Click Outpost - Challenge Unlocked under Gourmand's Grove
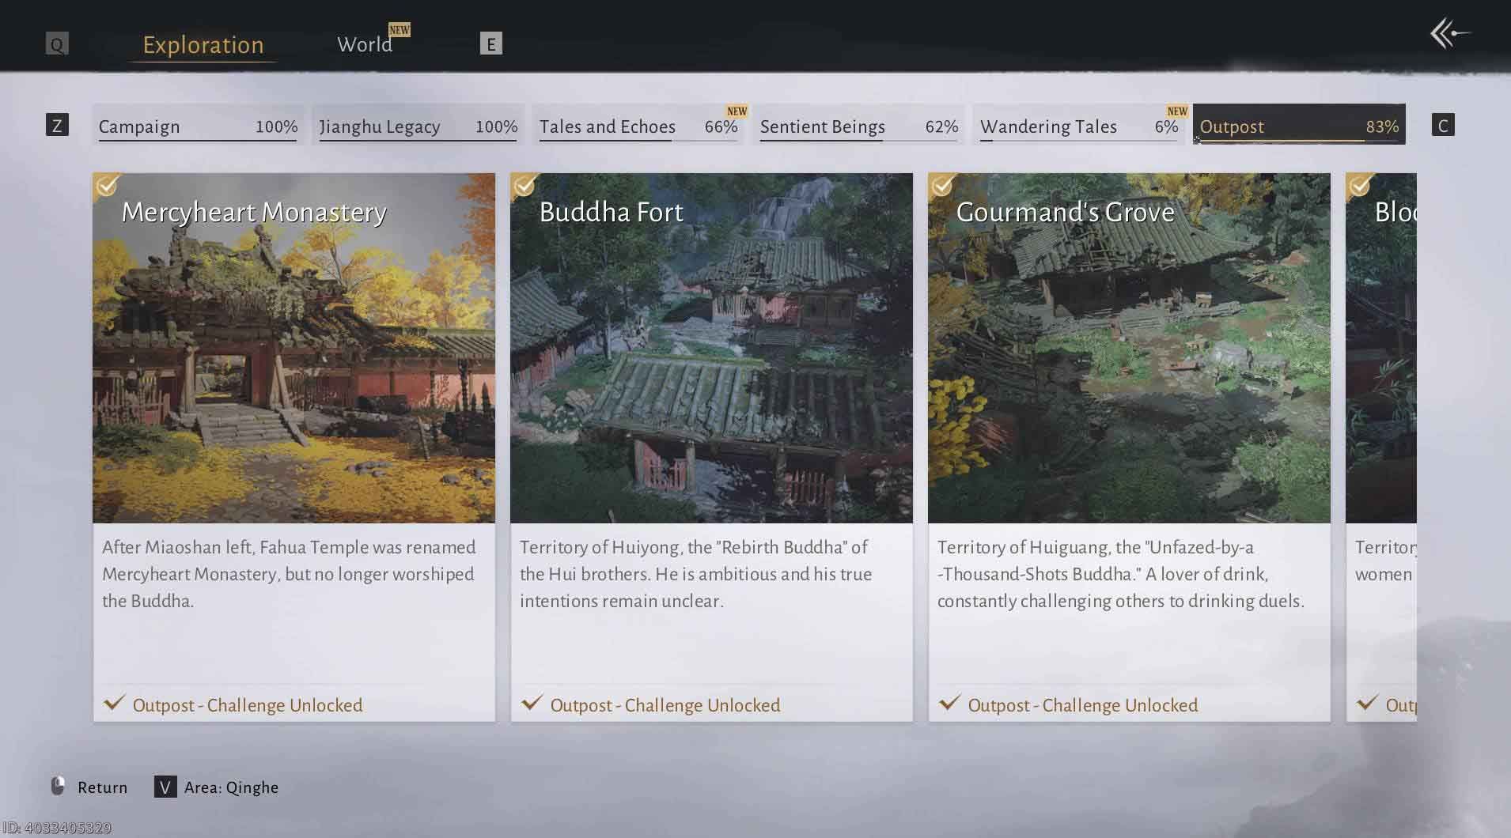The width and height of the screenshot is (1511, 838). click(1083, 705)
